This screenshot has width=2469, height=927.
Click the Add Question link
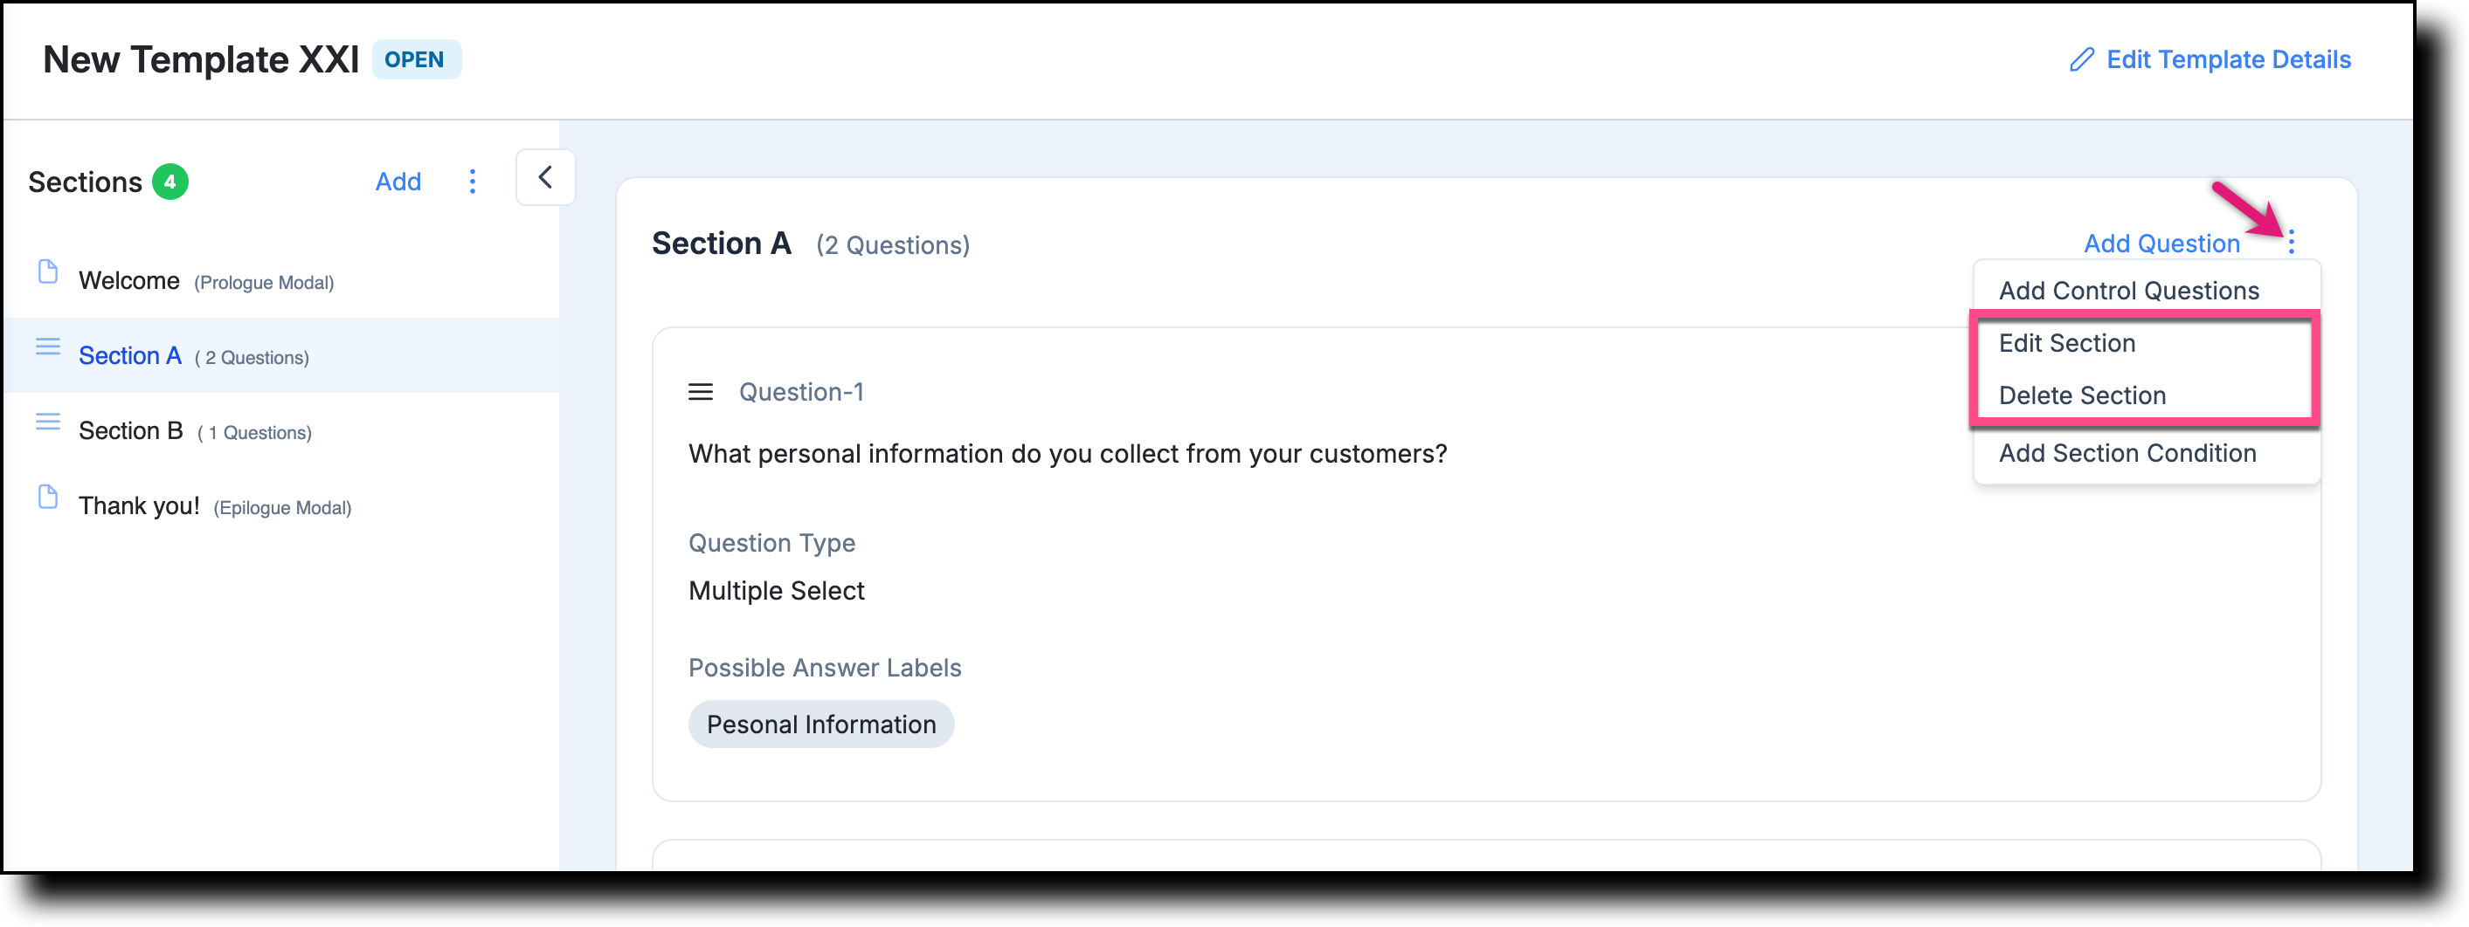click(2161, 244)
